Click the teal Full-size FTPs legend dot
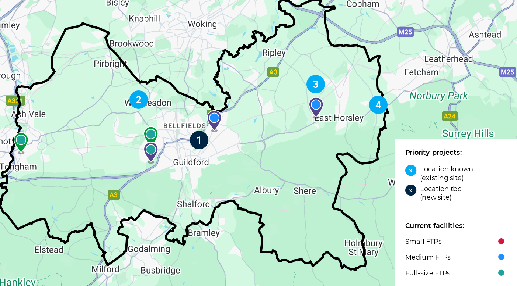 point(501,273)
